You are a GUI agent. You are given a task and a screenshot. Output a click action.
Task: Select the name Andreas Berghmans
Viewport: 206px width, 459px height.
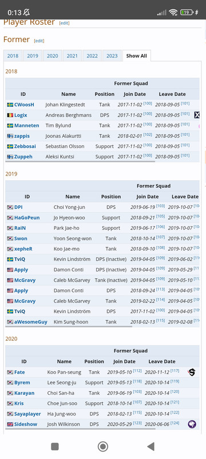click(x=69, y=115)
